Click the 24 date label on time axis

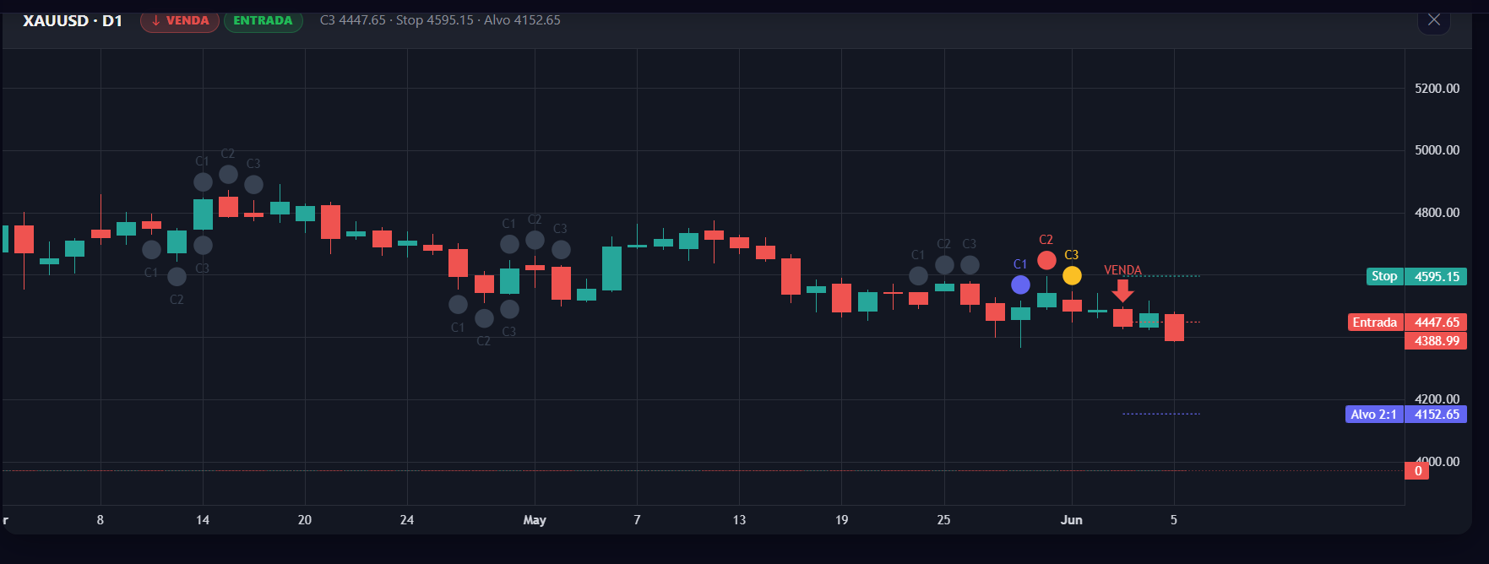407,520
